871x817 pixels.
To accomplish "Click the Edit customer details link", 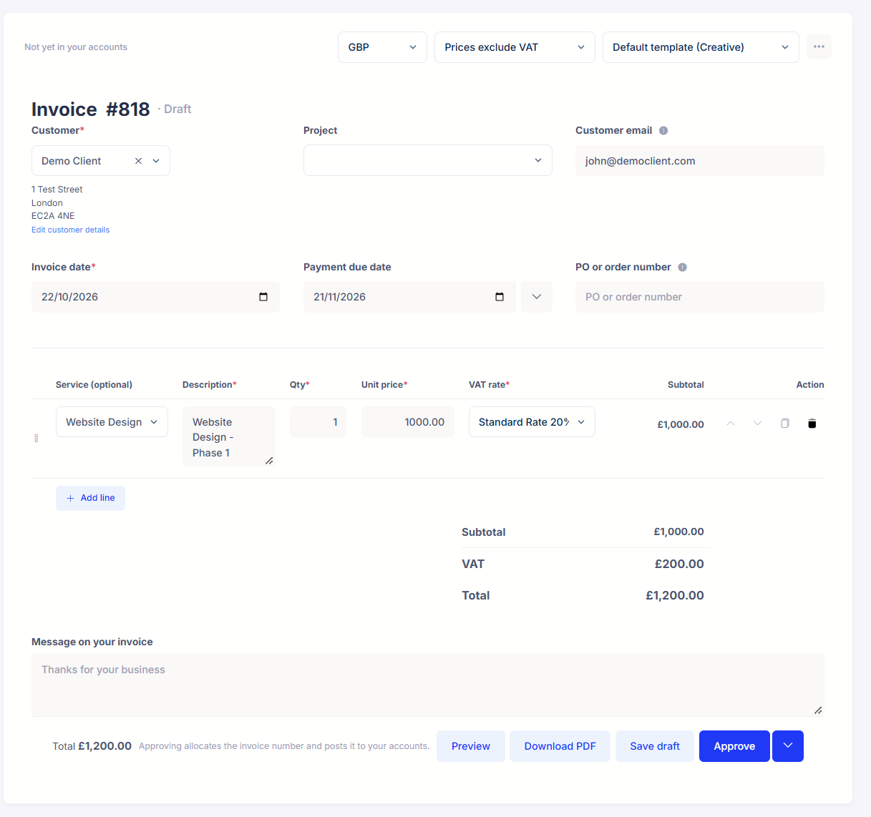I will (x=70, y=230).
